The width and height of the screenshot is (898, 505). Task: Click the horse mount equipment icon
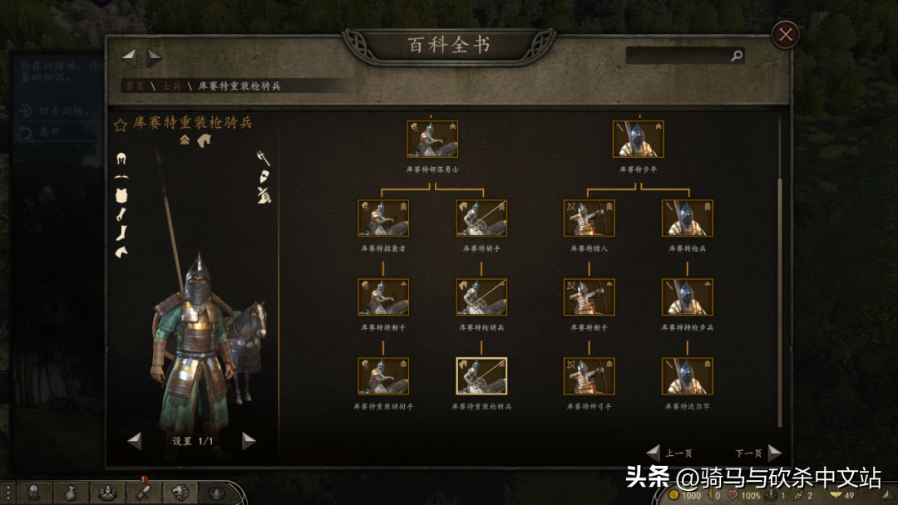pos(121,252)
